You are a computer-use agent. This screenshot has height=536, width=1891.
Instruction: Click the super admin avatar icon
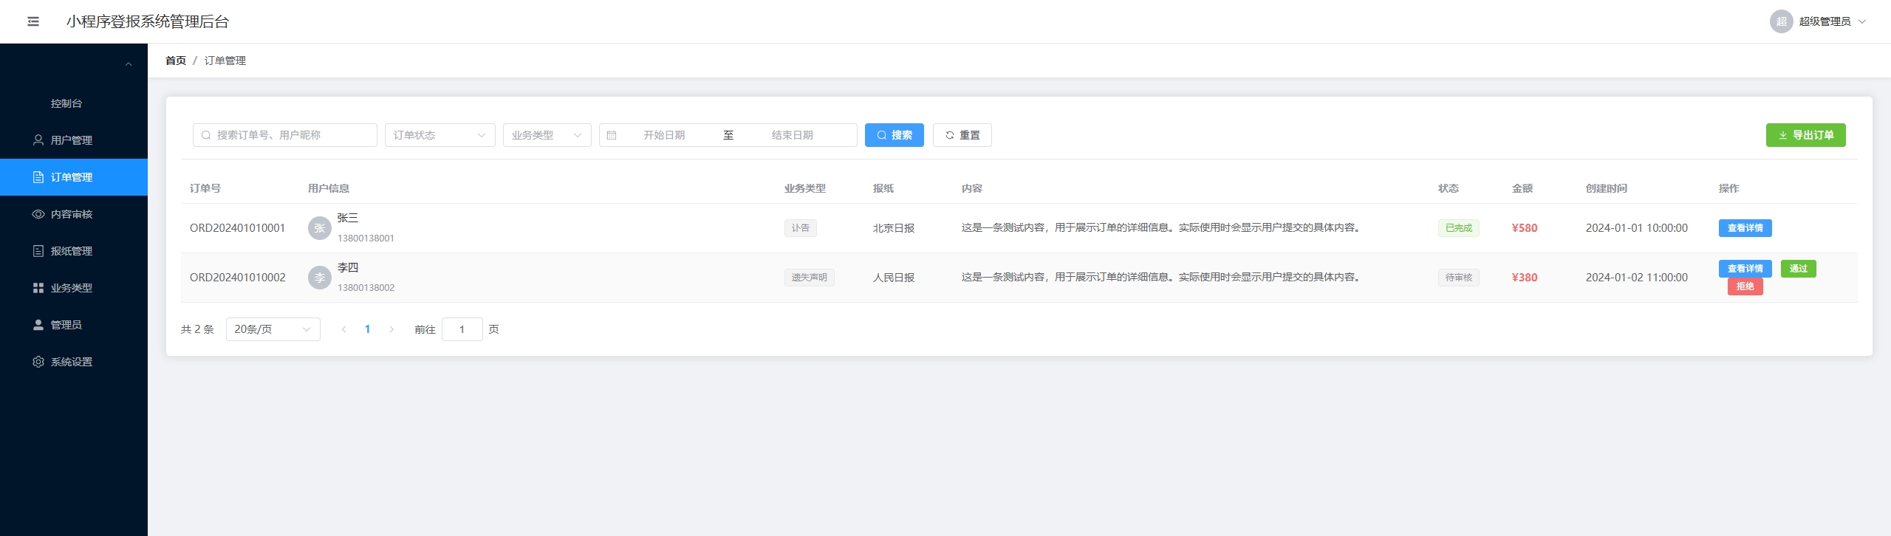pos(1781,21)
